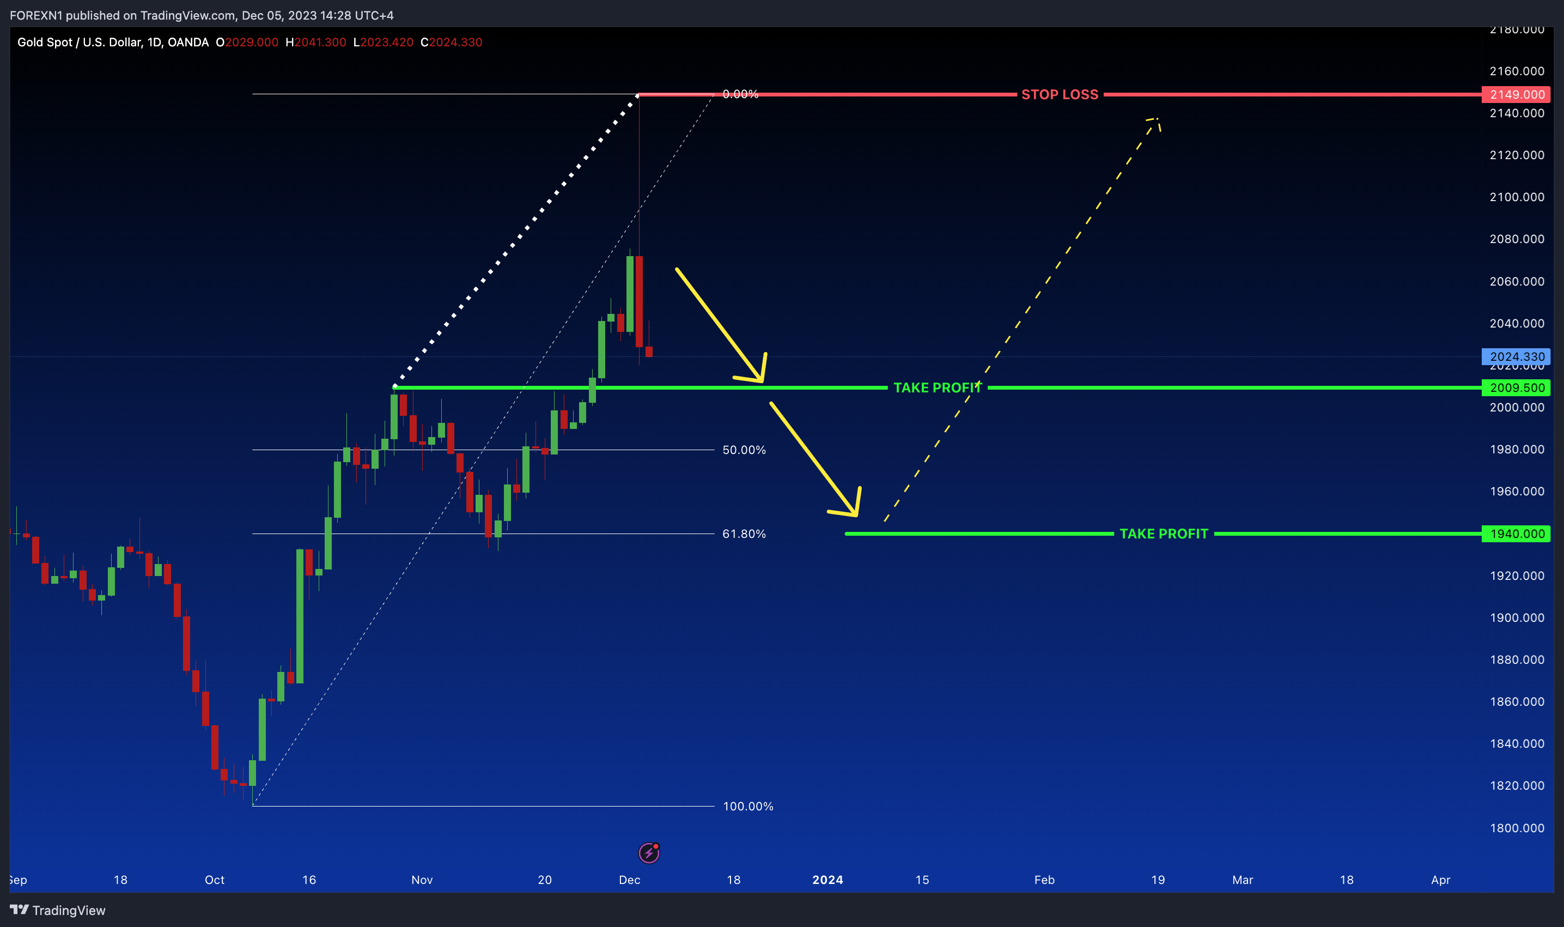This screenshot has height=927, width=1564.
Task: Click the 100.00% Fibonacci level label
Action: pyautogui.click(x=748, y=806)
